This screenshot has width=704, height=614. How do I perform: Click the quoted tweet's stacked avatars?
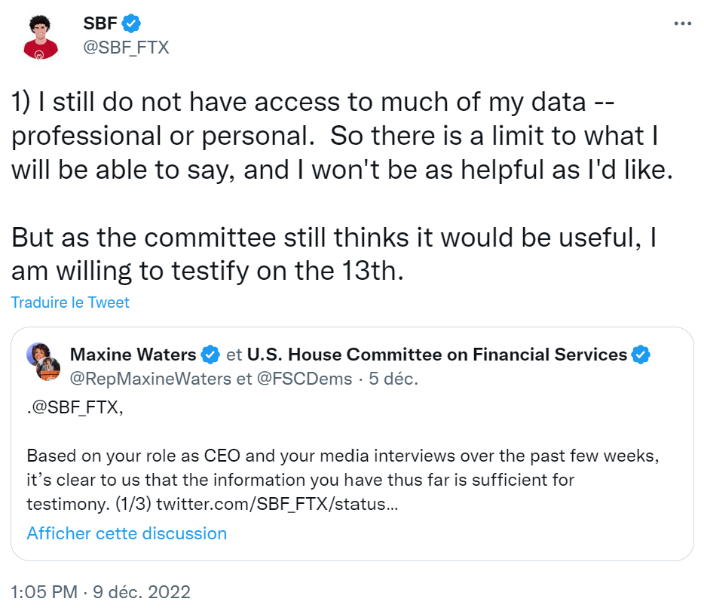coord(43,362)
